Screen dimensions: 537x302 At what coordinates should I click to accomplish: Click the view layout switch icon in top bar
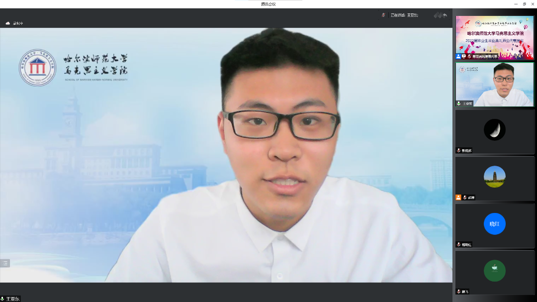[x=438, y=15]
